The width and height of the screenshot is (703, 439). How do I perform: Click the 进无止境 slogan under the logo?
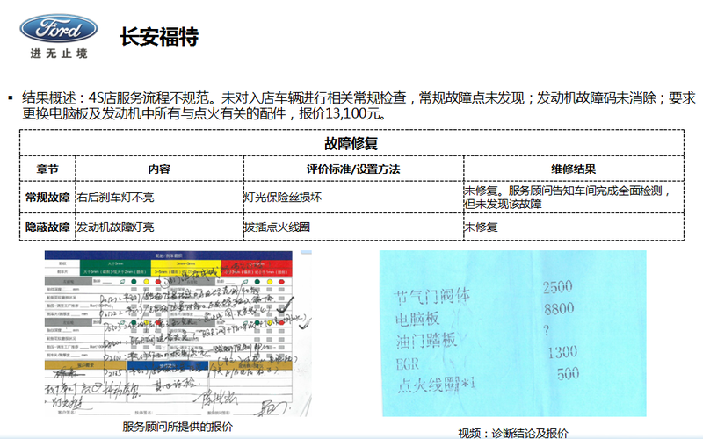point(59,54)
